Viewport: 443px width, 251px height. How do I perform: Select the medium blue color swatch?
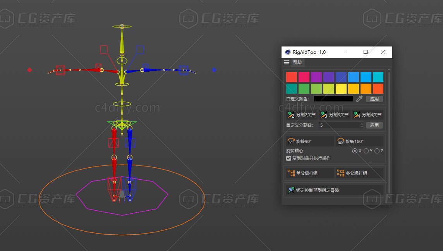(354, 77)
